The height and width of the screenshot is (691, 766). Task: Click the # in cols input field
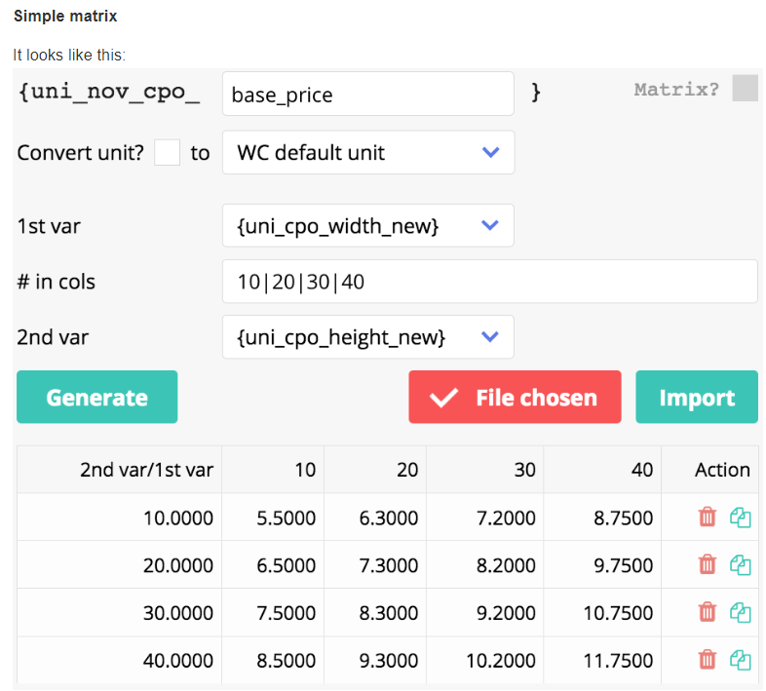(x=489, y=282)
